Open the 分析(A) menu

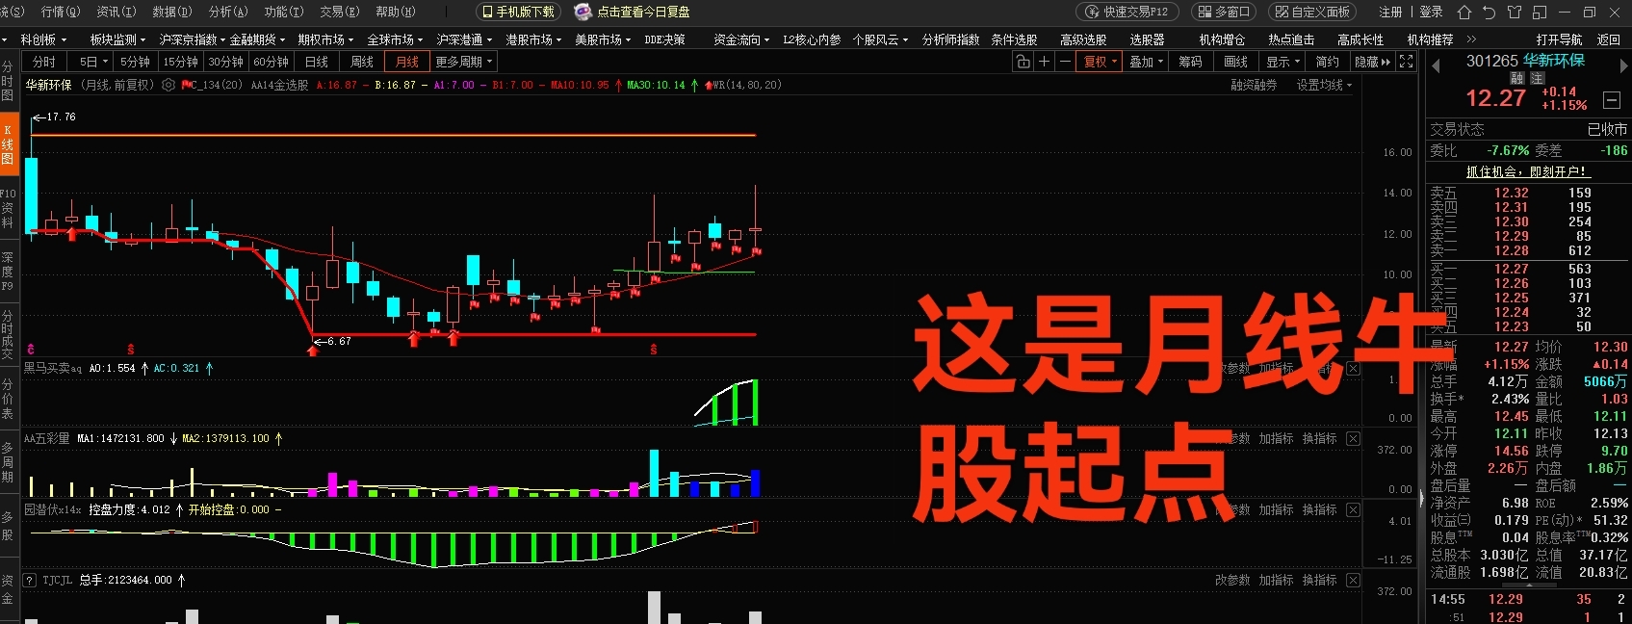click(227, 12)
